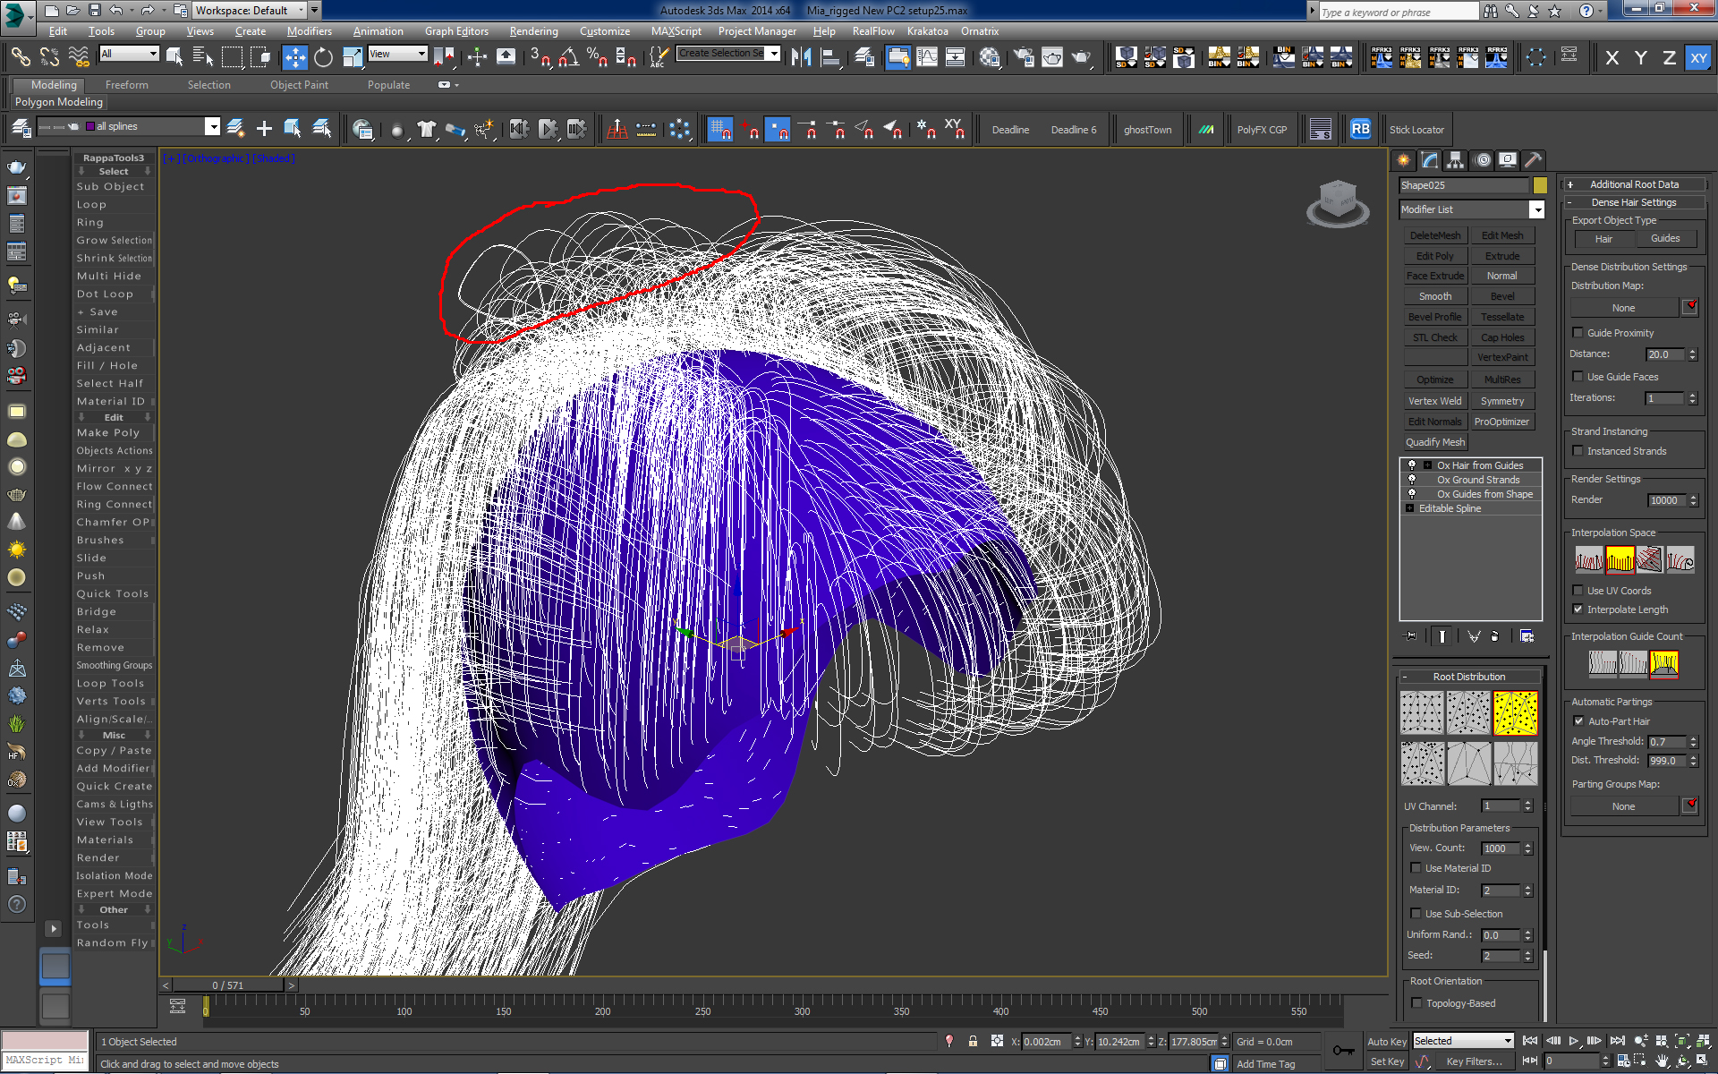Image resolution: width=1718 pixels, height=1074 pixels.
Task: Activate the Select and Link tool
Action: (x=20, y=57)
